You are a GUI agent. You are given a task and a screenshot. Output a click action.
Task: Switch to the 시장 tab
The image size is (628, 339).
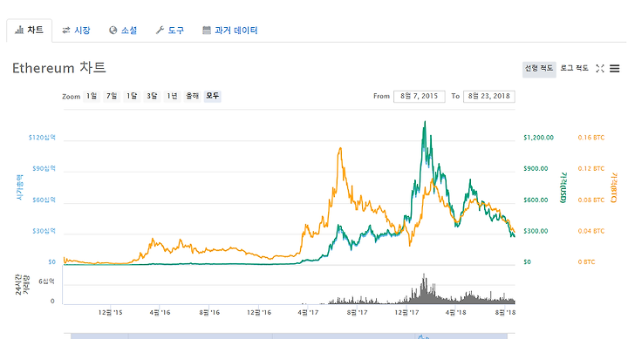pyautogui.click(x=76, y=31)
